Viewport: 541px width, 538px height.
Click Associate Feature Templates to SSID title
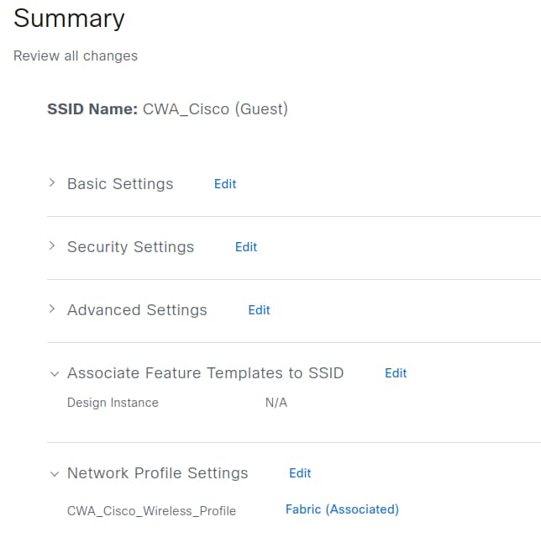tap(205, 373)
